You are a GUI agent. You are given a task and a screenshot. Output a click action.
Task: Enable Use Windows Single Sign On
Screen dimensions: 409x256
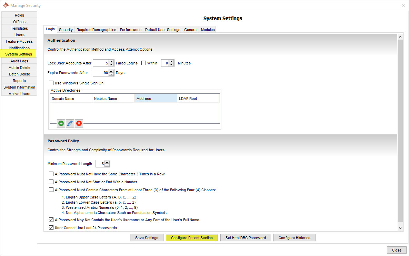coord(51,83)
